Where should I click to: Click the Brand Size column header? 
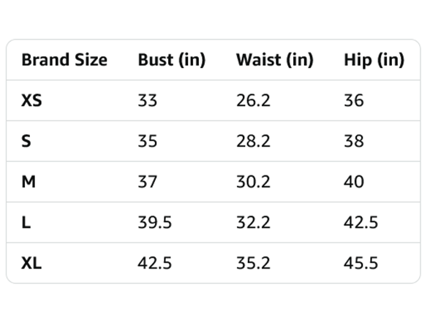[x=64, y=60]
